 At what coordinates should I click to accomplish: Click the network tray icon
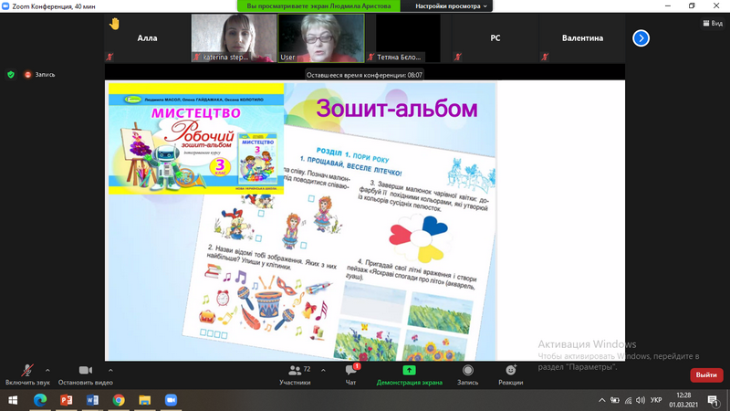[x=628, y=400]
